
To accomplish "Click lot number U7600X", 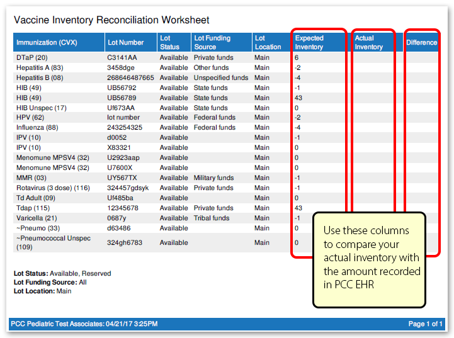I will [x=120, y=168].
